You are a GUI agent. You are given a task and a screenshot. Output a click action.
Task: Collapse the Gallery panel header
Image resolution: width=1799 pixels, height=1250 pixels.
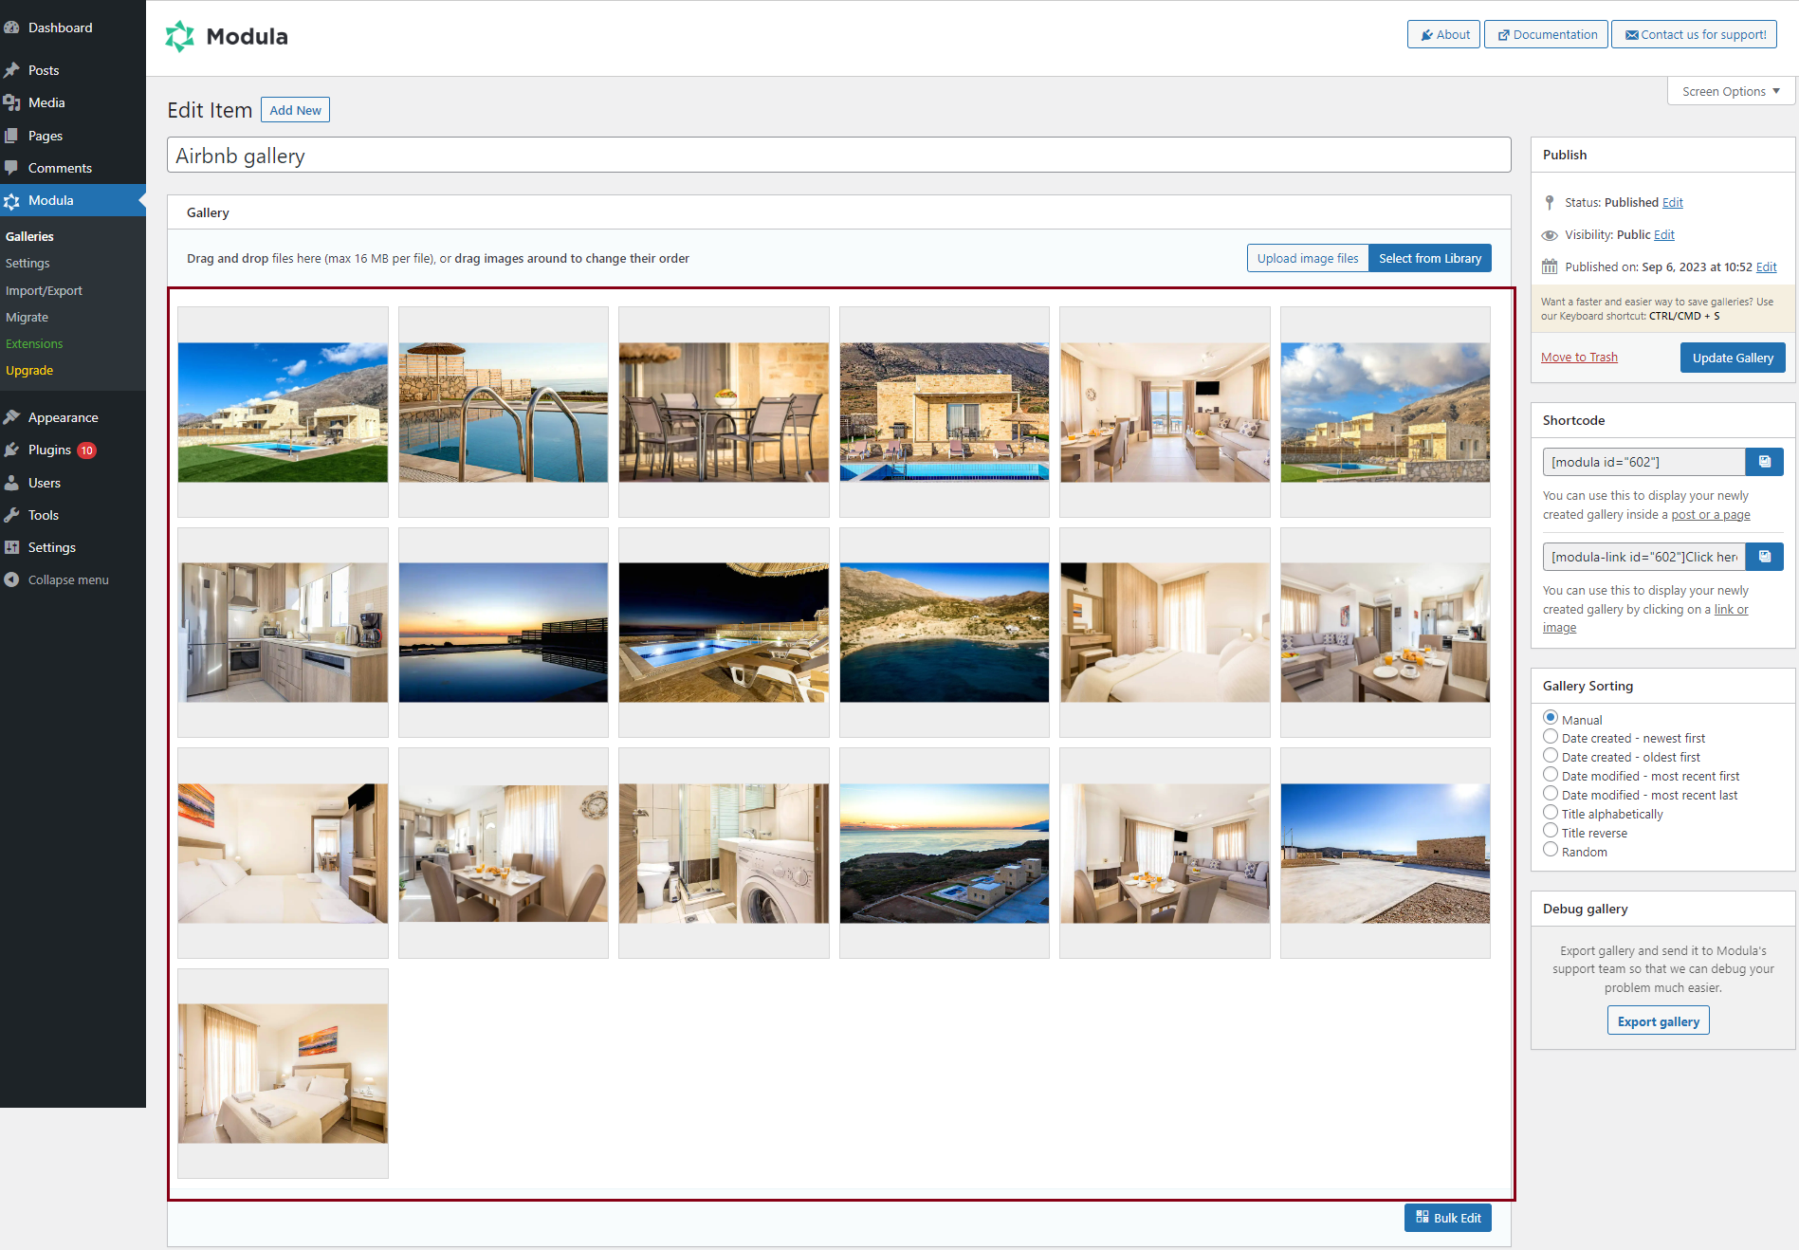click(x=839, y=212)
